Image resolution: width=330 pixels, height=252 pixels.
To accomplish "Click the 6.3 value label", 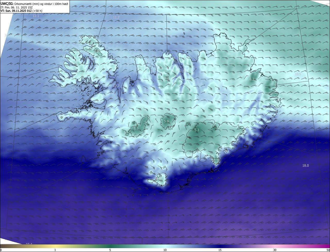I will tap(136, 129).
